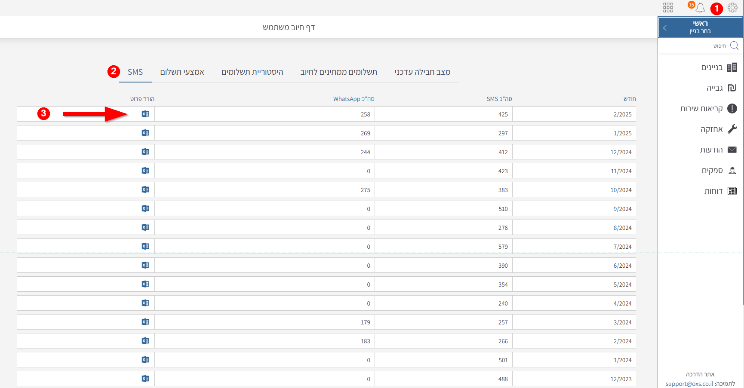Switch to the אמצעי תשלום tab
This screenshot has width=744, height=388.
[182, 72]
